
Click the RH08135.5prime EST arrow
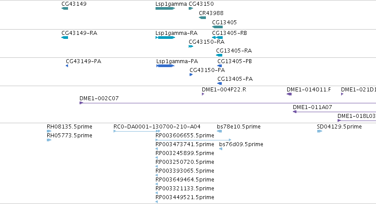tap(49, 131)
